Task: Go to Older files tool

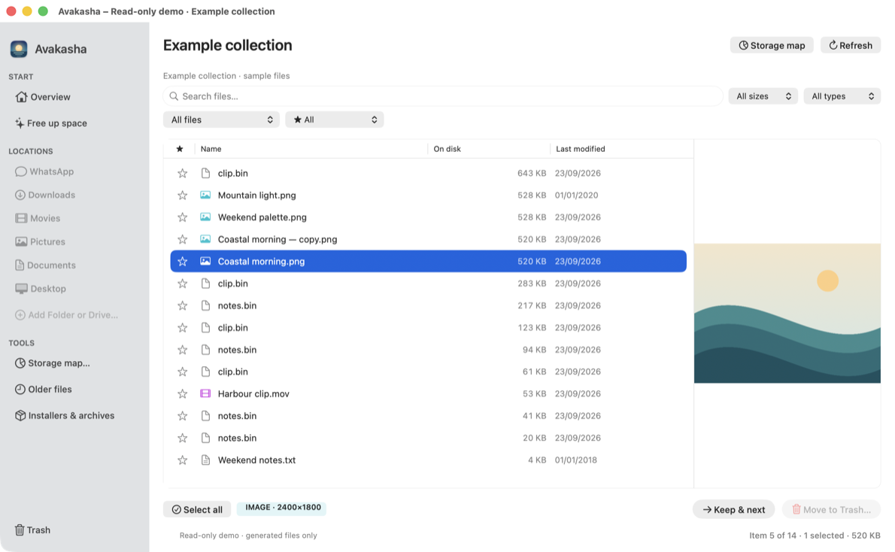Action: pyautogui.click(x=44, y=390)
